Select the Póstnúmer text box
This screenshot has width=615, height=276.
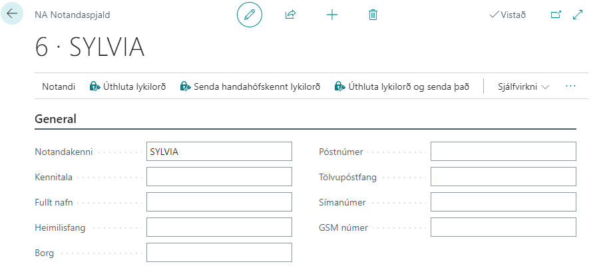click(503, 152)
